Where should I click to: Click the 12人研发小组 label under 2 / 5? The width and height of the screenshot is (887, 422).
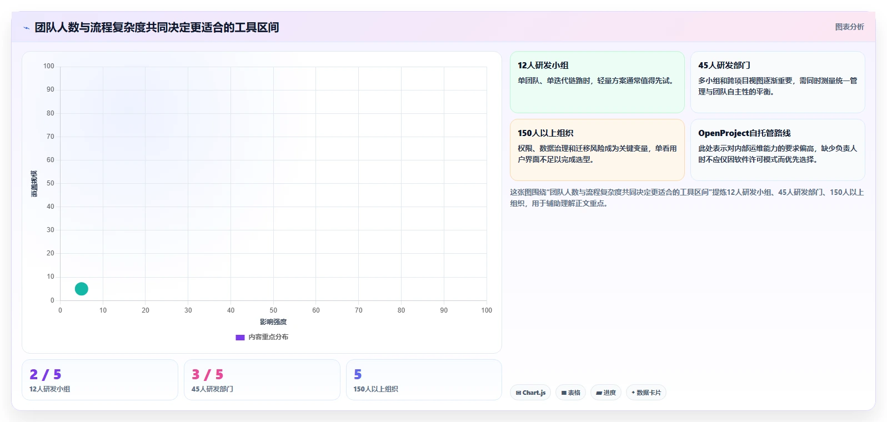click(x=49, y=389)
